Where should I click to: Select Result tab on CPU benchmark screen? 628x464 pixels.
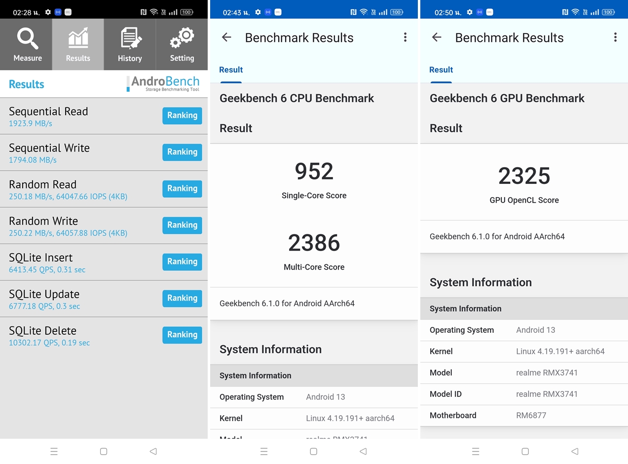point(231,70)
